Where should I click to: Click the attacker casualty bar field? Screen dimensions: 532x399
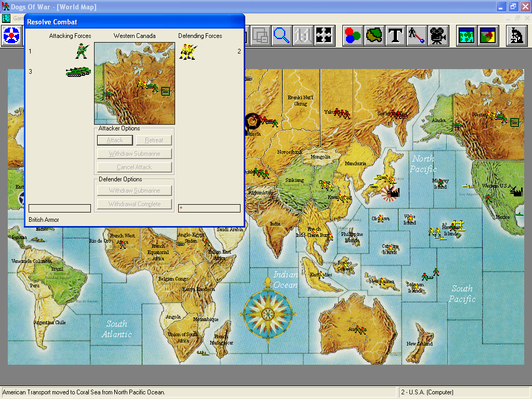[60, 208]
